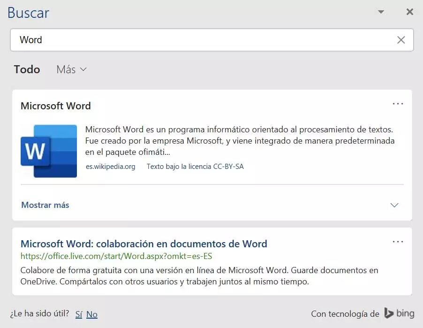Open the pane options dropdown arrow
Image resolution: width=423 pixels, height=328 pixels.
coord(381,12)
